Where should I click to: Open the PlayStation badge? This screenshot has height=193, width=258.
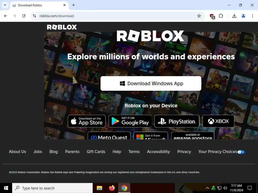pyautogui.click(x=177, y=121)
